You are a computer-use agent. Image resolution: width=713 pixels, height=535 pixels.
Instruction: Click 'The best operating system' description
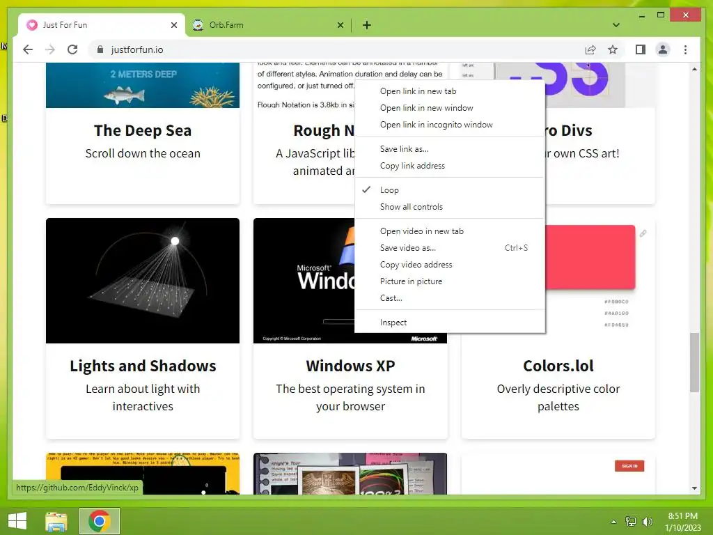350,398
